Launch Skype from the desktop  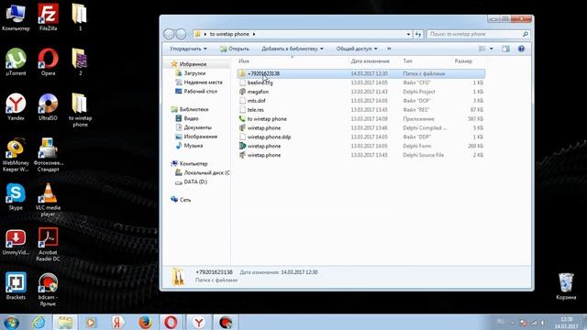click(16, 196)
